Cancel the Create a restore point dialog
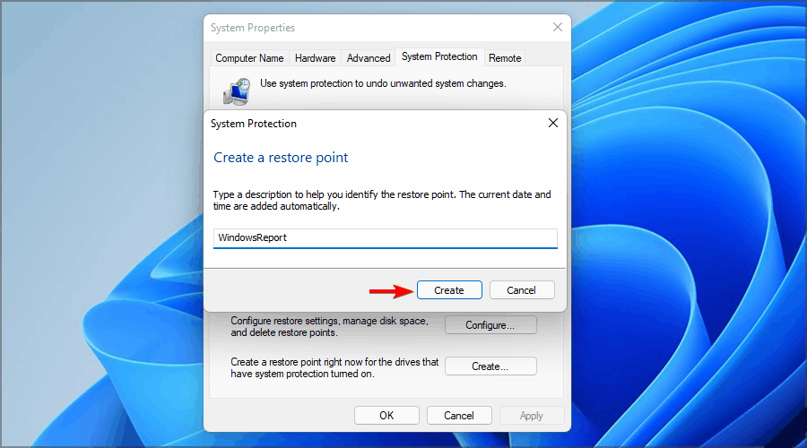Image resolution: width=807 pixels, height=448 pixels. pos(522,290)
